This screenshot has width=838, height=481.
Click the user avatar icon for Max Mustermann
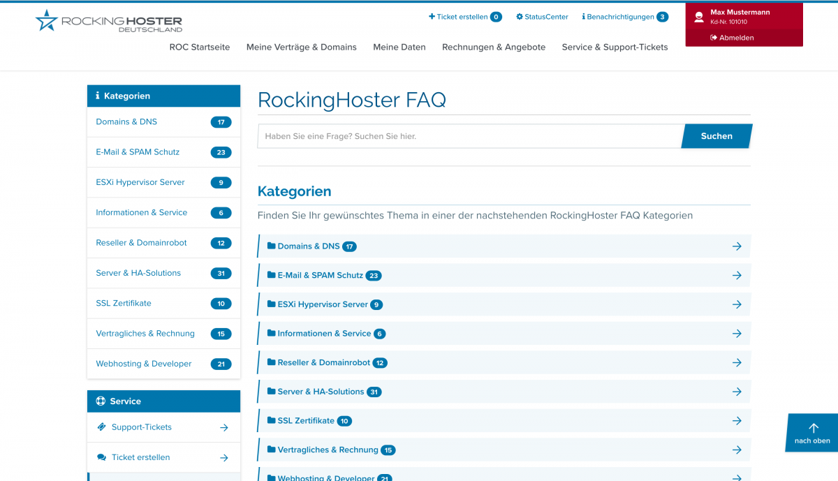[698, 17]
